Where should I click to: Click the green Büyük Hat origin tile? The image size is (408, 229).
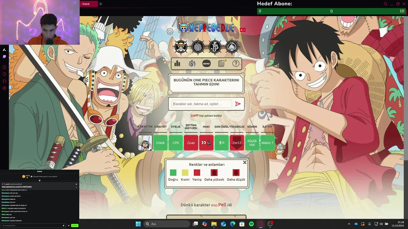tap(252, 143)
